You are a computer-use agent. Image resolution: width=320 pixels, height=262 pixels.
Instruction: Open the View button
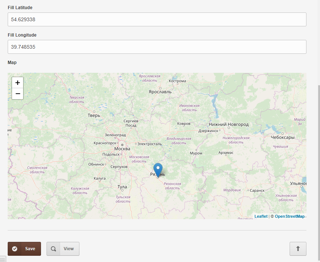pyautogui.click(x=63, y=249)
